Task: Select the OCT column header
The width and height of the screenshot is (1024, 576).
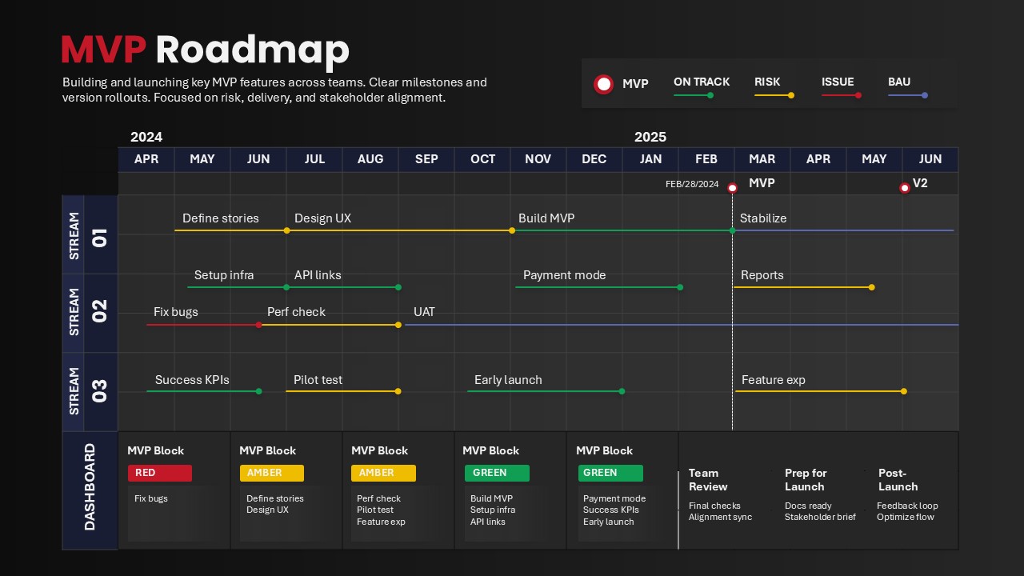Action: coord(482,159)
